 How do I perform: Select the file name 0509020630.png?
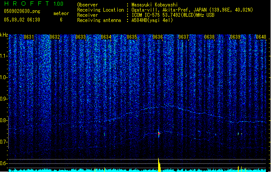click(x=22, y=11)
